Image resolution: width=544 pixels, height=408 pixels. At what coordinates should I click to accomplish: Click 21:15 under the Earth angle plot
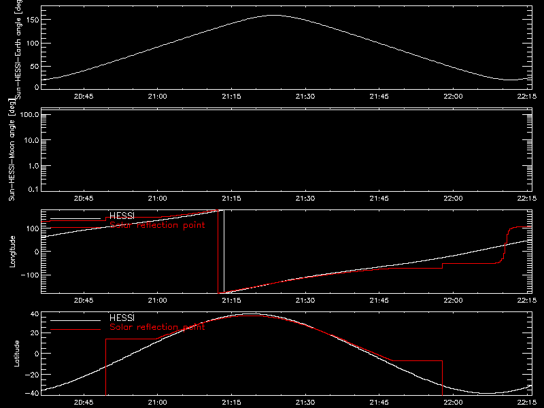click(231, 97)
